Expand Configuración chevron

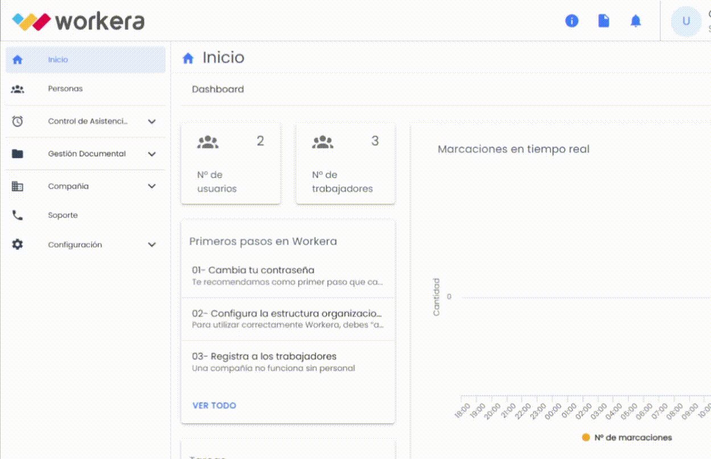point(152,245)
